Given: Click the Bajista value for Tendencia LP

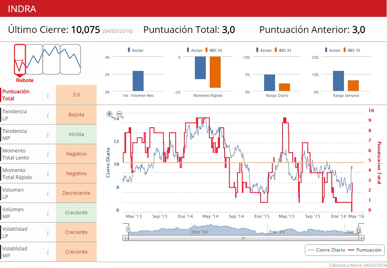Looking at the screenshot, I should pos(76,115).
